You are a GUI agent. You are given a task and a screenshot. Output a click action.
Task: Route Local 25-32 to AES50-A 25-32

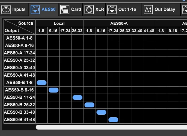point(77,60)
